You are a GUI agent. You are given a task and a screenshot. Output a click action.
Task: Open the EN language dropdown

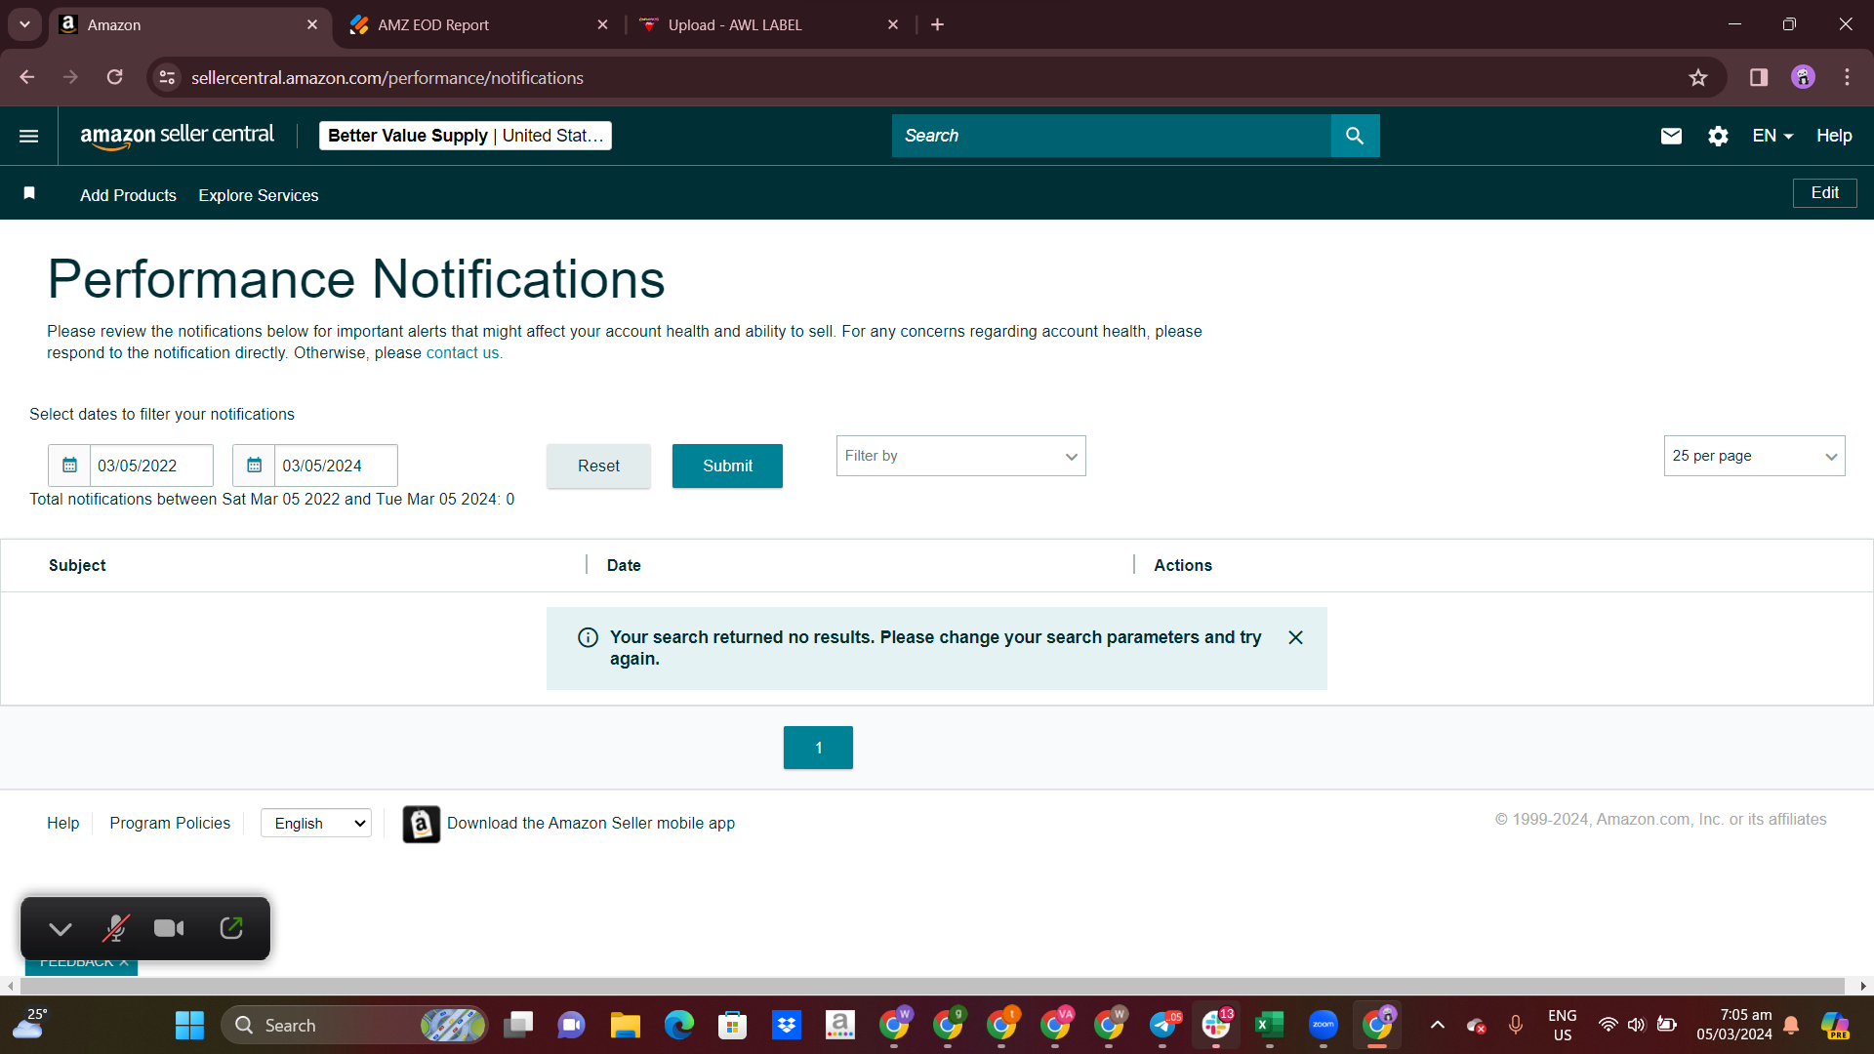(1772, 136)
